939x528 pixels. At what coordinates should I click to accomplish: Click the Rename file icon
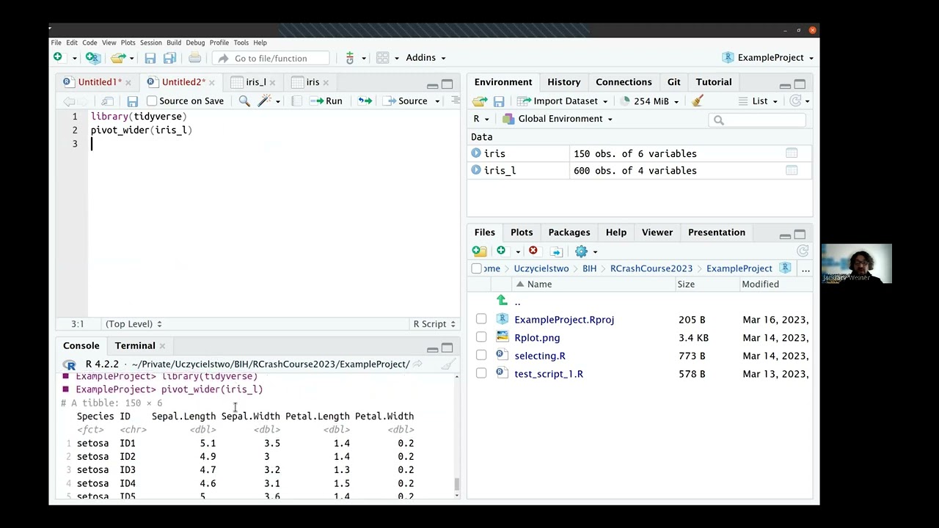[556, 252]
